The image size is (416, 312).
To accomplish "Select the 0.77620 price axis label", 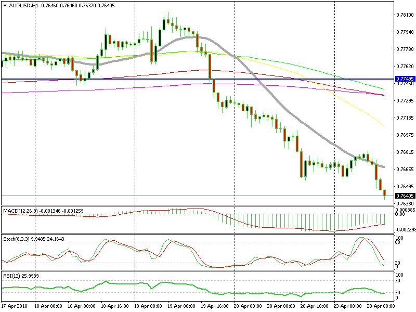I will click(405, 67).
